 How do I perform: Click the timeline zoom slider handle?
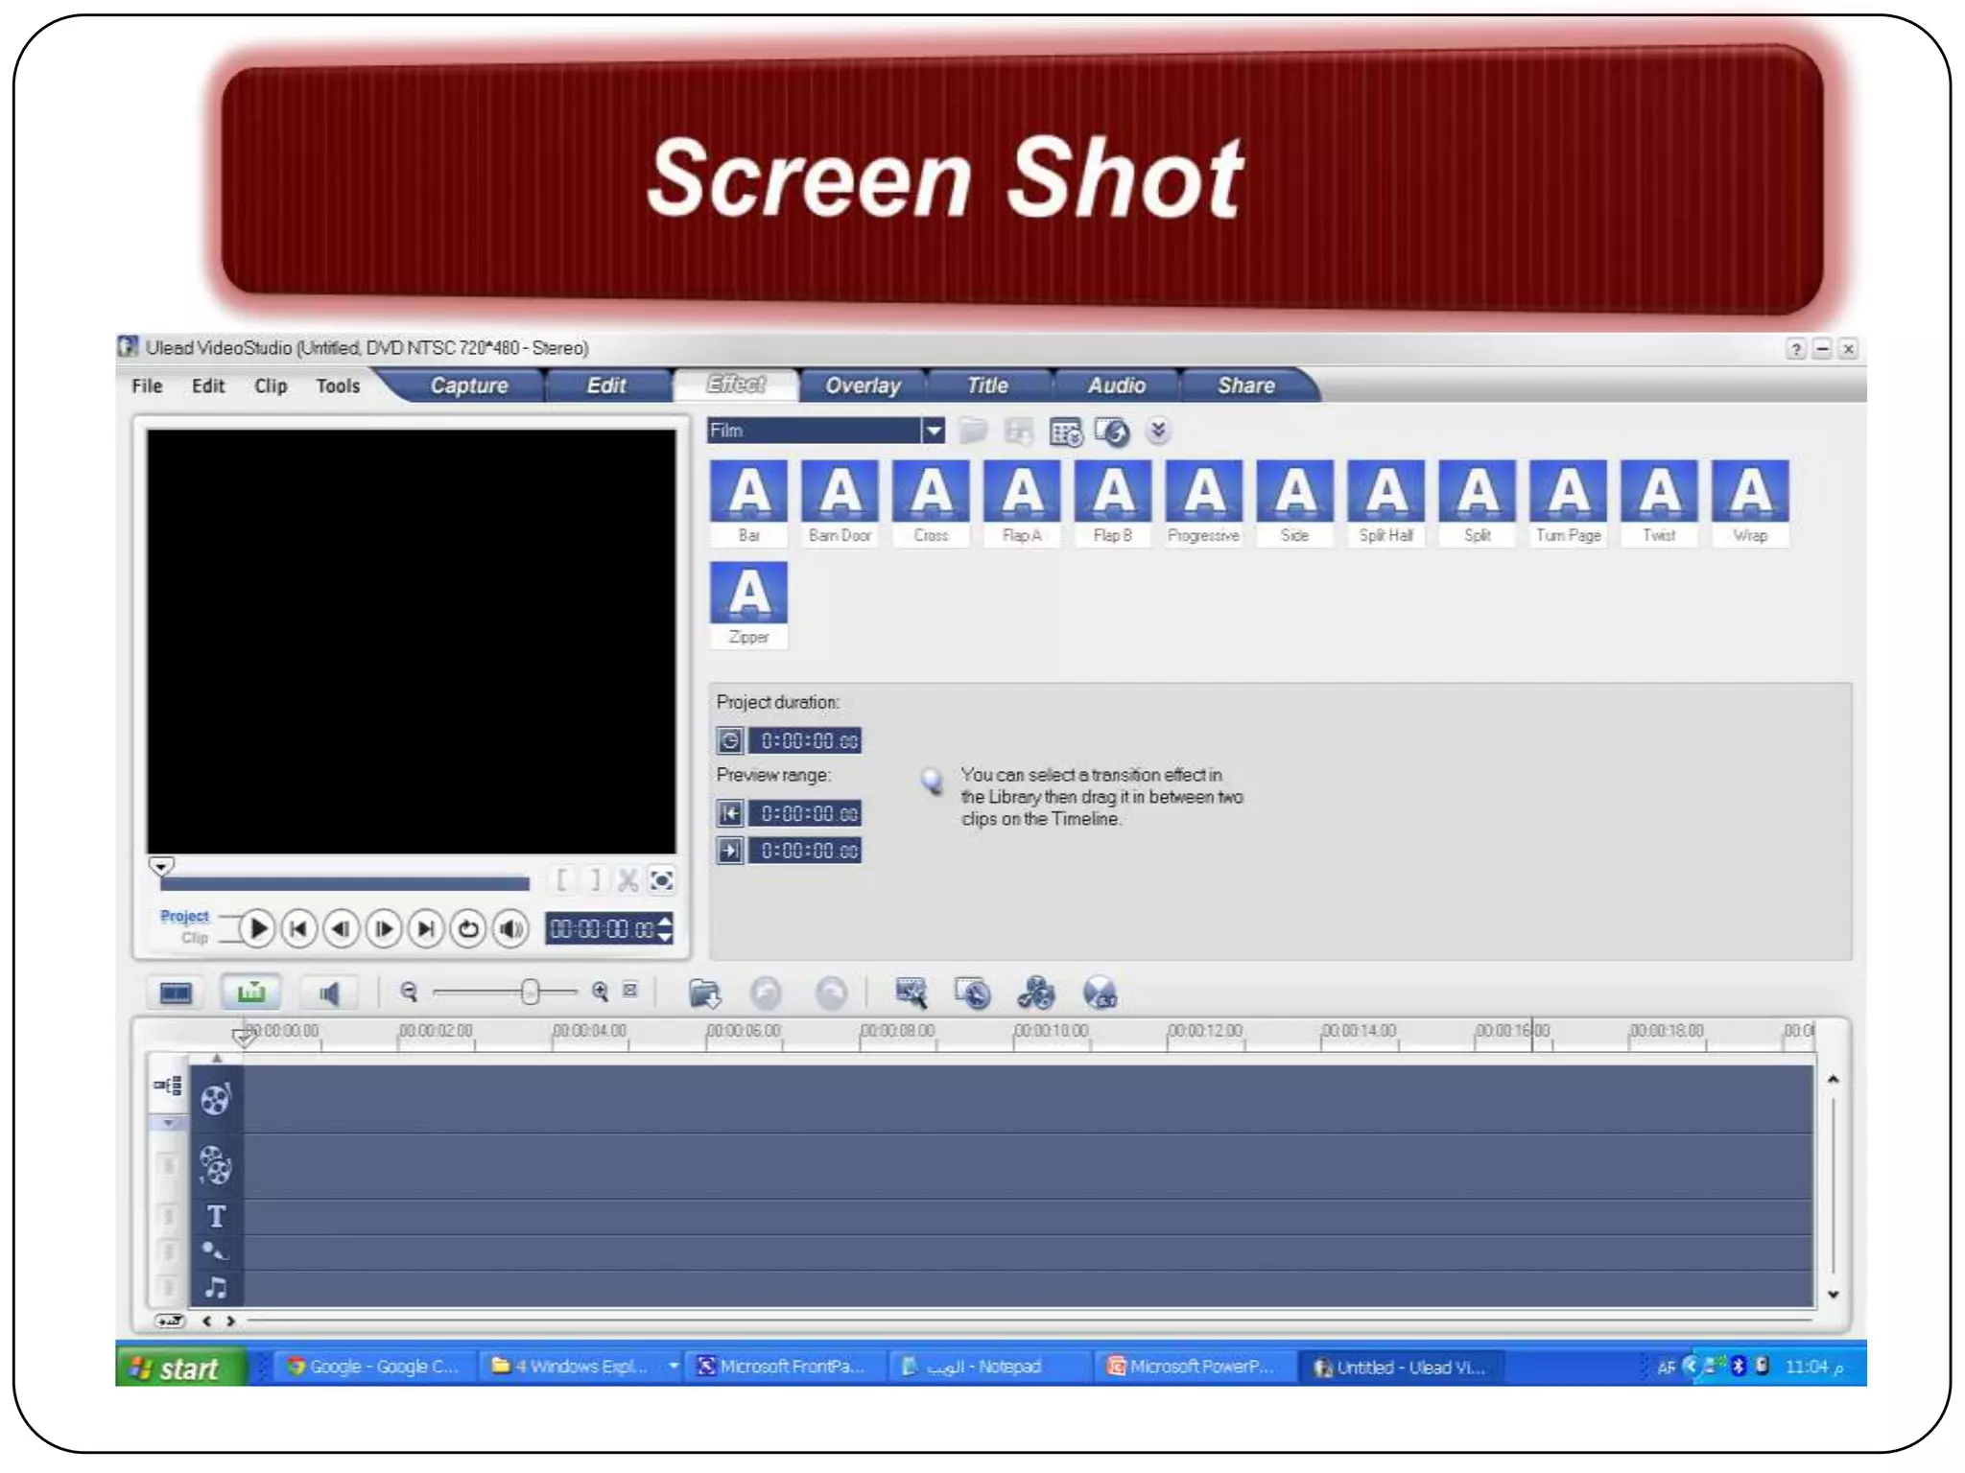(530, 992)
